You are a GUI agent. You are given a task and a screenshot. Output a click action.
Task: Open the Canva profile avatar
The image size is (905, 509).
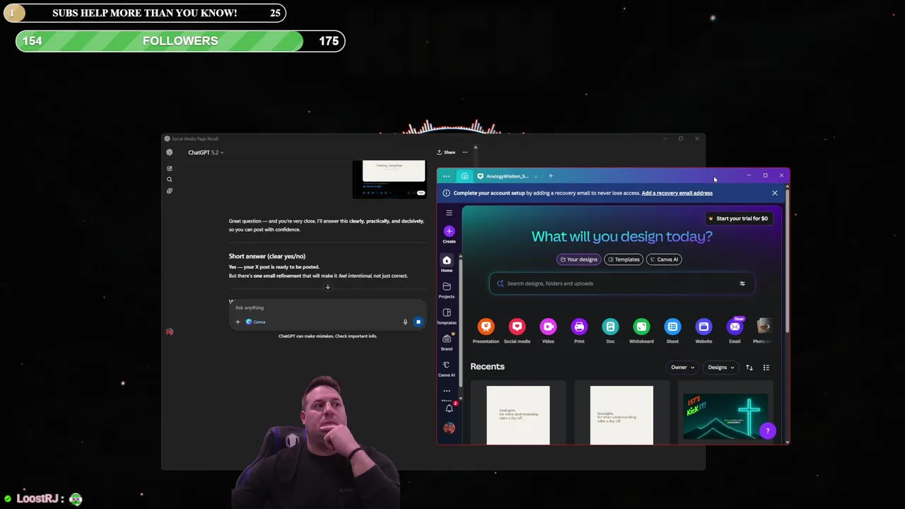pos(449,428)
